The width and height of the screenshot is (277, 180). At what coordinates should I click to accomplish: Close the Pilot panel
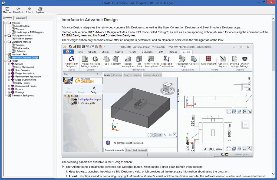[101, 74]
